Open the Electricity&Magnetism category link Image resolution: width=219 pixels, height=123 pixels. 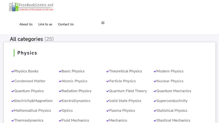coord(33,101)
